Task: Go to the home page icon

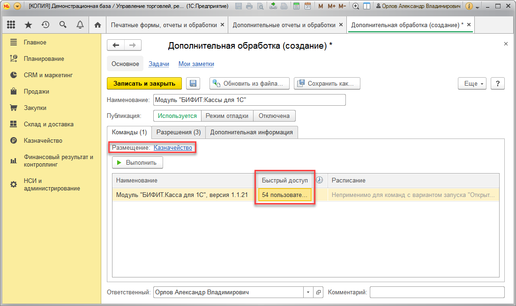Action: click(x=97, y=25)
